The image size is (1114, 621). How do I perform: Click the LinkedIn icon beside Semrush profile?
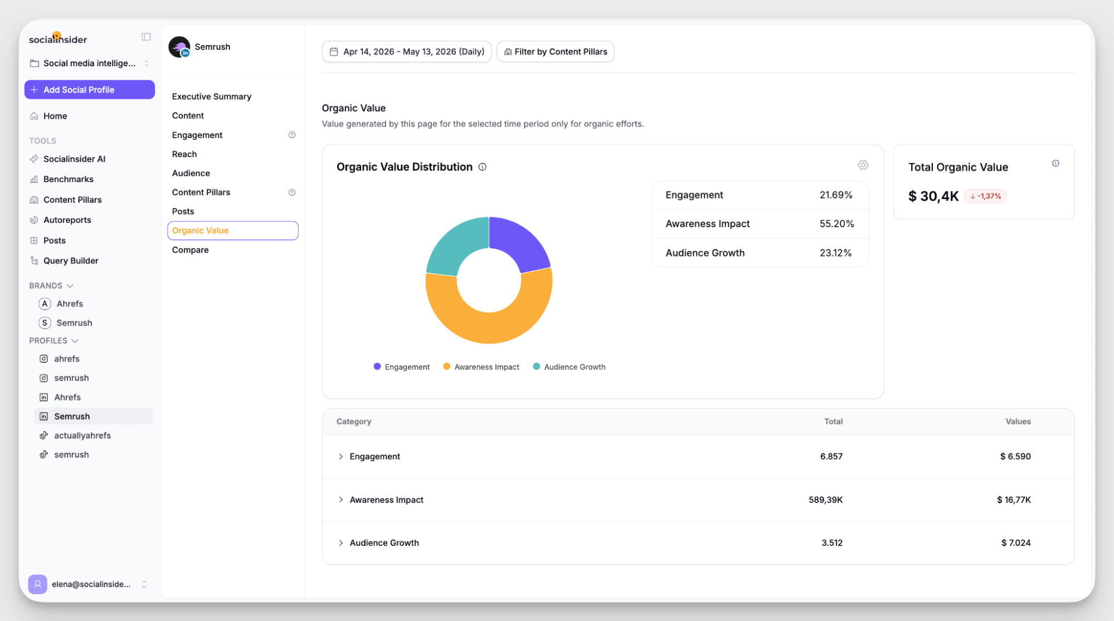(43, 417)
